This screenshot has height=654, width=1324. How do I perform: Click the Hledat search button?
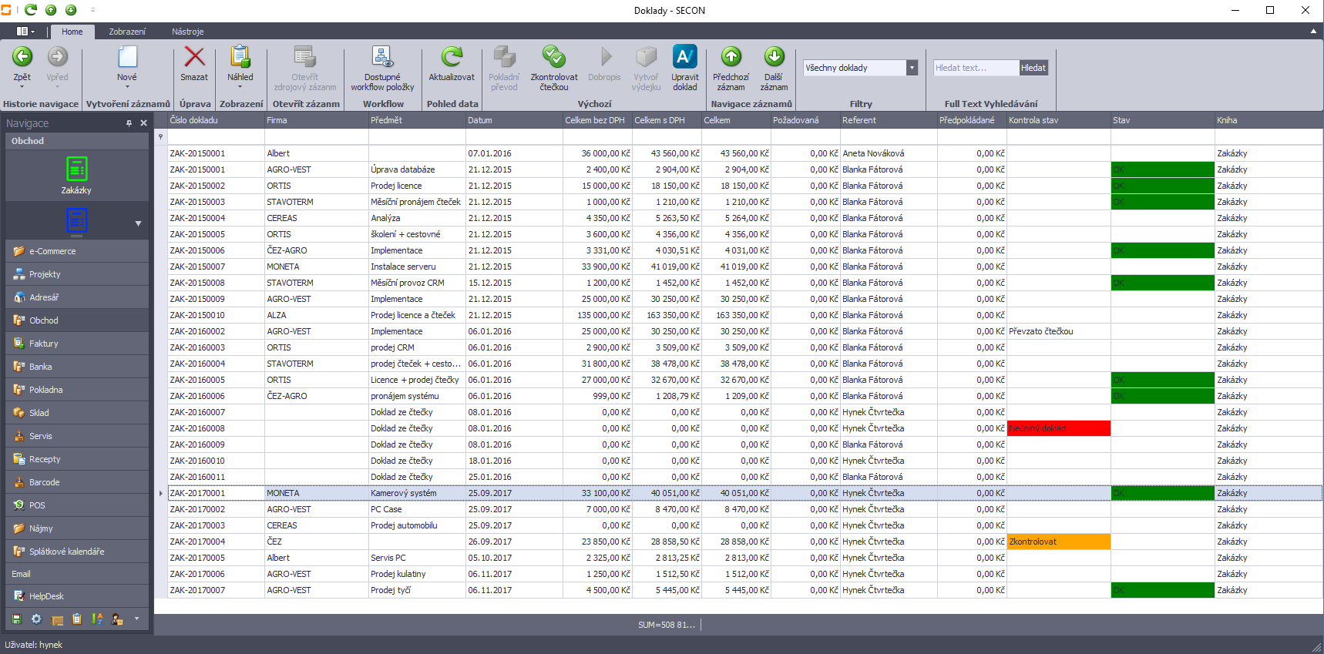pos(1033,68)
